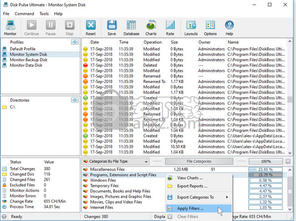Click the 2.37 % progress bar
The width and height of the screenshot is (296, 221).
(265, 197)
